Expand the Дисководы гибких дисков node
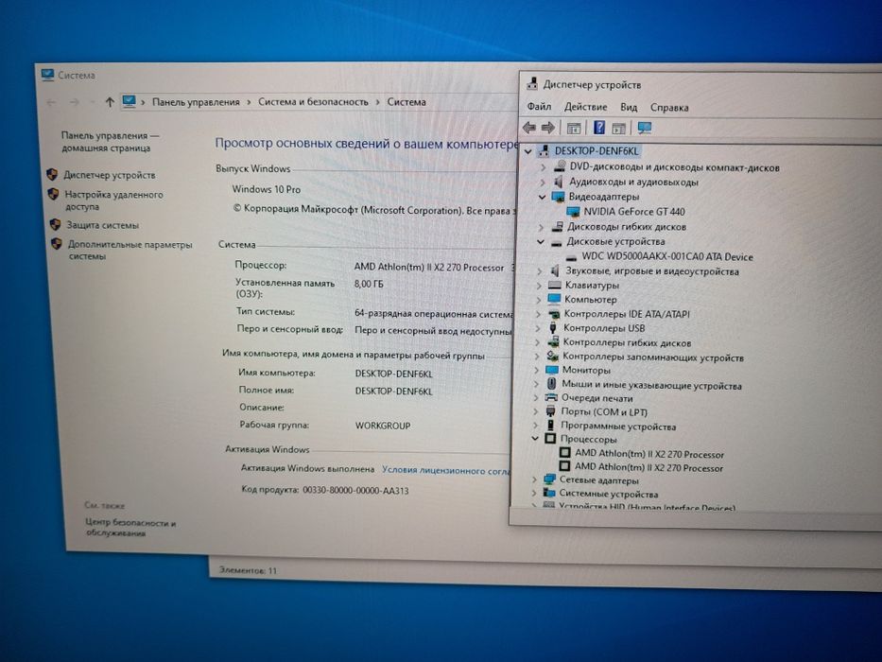Screen dimensions: 882x662 tap(541, 227)
